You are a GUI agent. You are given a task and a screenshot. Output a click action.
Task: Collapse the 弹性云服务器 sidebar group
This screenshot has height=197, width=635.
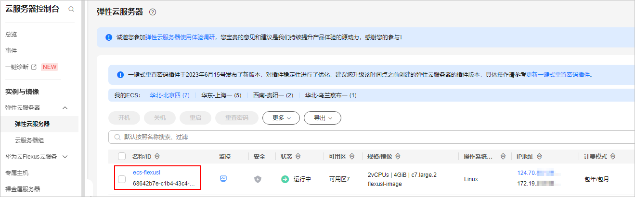click(x=65, y=107)
